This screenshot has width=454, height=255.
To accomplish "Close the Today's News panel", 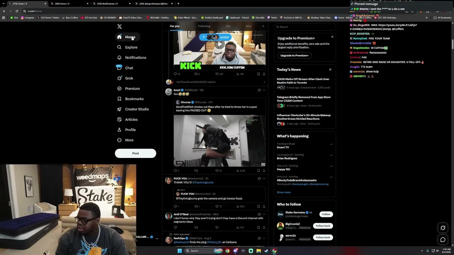I will [x=330, y=70].
